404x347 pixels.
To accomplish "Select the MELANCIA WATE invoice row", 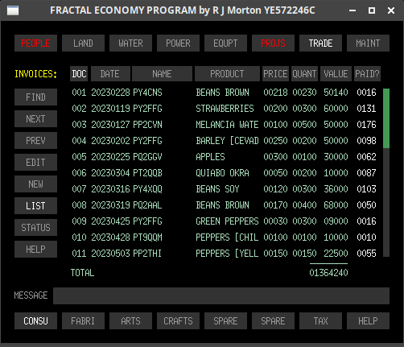I will tap(224, 125).
